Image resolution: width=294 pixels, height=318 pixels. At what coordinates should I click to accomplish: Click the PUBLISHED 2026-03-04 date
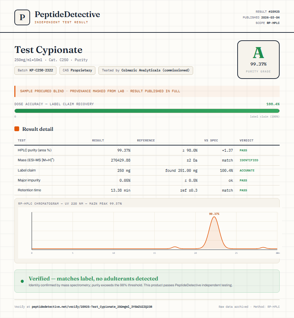[x=261, y=17]
